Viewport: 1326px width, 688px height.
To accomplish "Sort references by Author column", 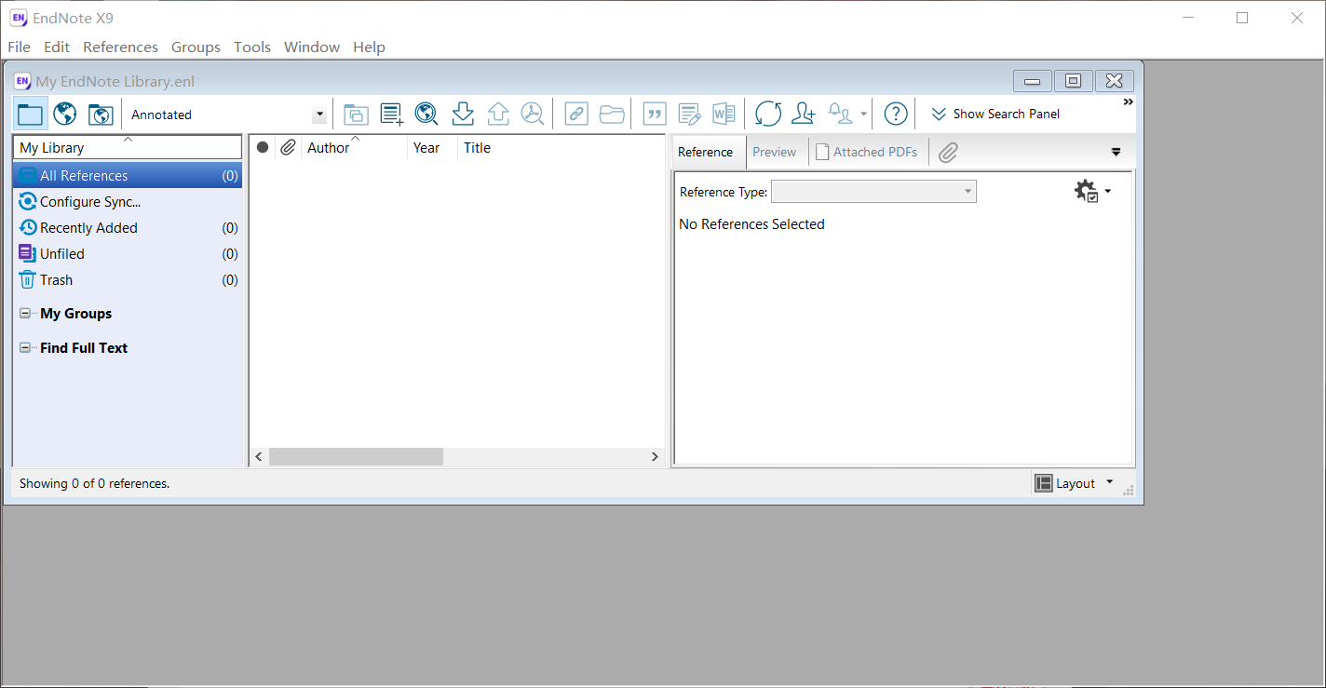I will click(x=355, y=147).
